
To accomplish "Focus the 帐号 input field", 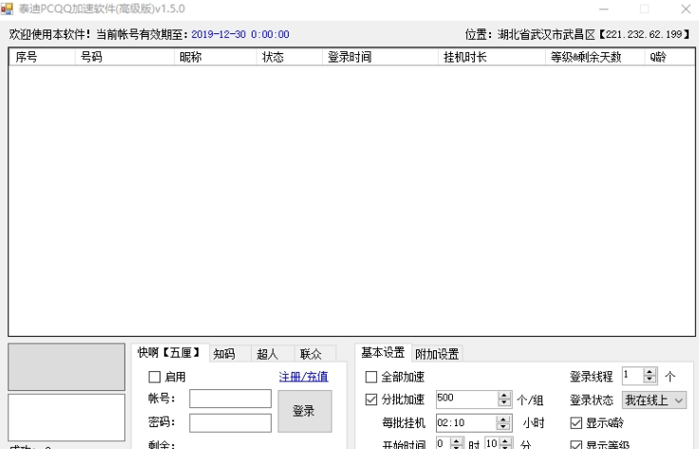I will [230, 399].
